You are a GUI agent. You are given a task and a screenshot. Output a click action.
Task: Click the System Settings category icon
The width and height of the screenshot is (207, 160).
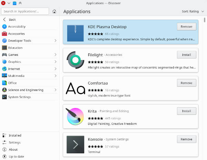point(4,97)
